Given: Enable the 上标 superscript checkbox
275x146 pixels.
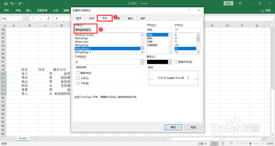Looking at the screenshot, I should pos(78,78).
